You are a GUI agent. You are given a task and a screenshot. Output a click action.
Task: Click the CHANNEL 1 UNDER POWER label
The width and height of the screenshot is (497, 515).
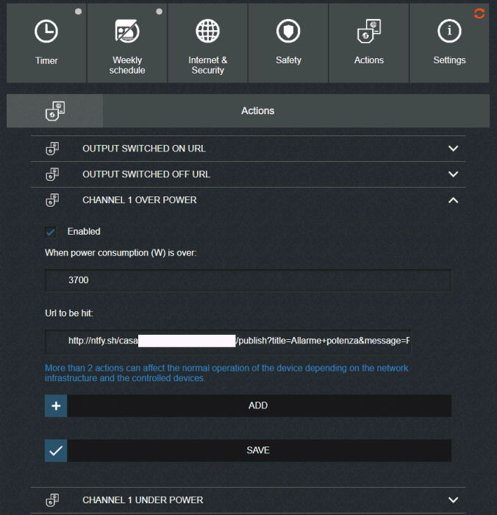coord(143,500)
